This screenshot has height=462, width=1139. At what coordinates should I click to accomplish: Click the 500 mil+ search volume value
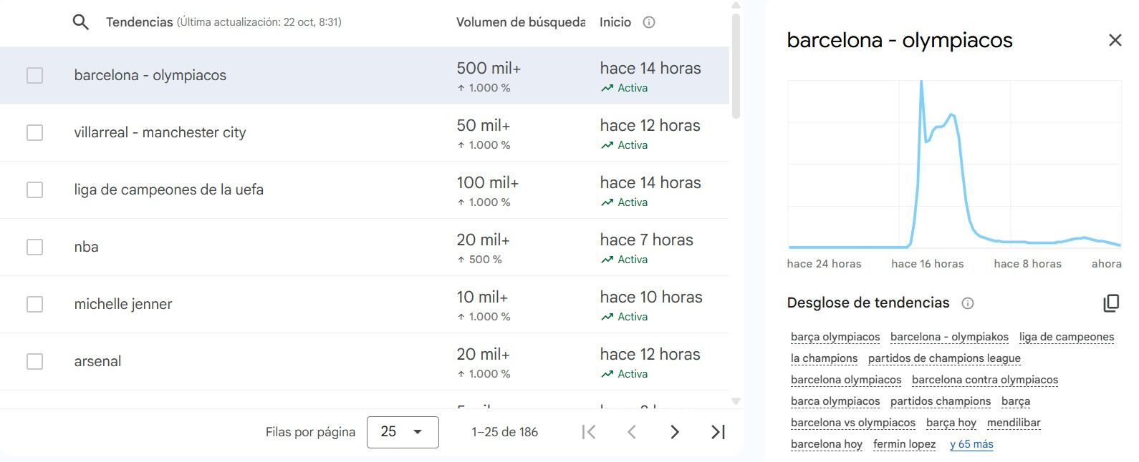tap(489, 69)
